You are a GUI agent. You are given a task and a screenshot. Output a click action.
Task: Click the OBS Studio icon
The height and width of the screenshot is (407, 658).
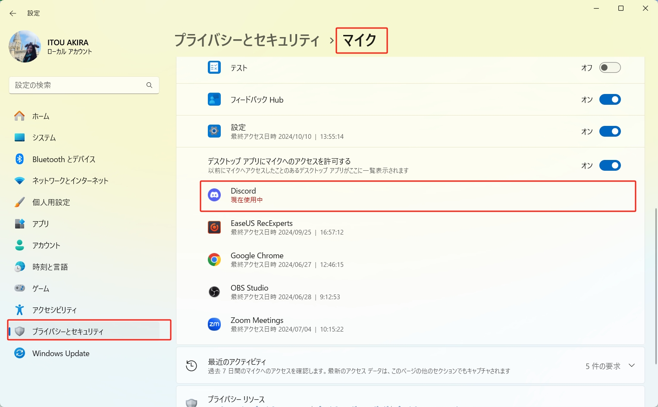pos(214,292)
